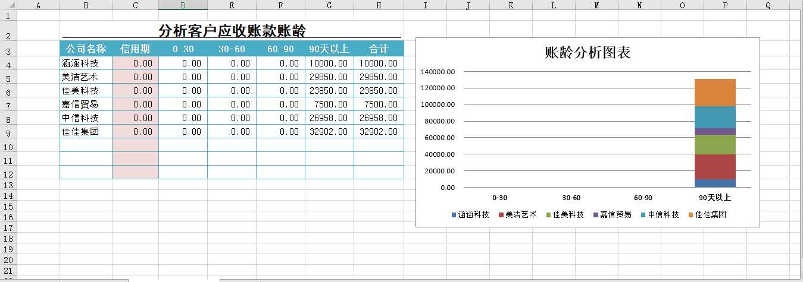This screenshot has width=803, height=282.
Task: Click the 公司名称 table header cell
Action: click(x=86, y=49)
